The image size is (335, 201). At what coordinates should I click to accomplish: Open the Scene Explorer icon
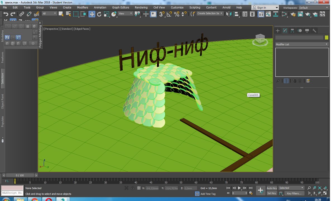click(x=245, y=14)
